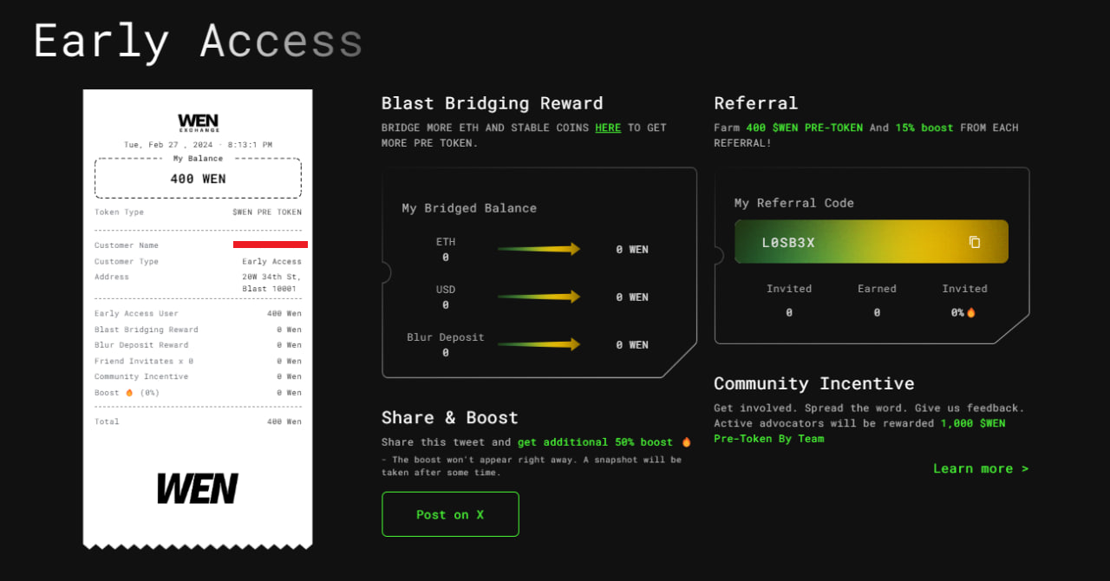Image resolution: width=1110 pixels, height=581 pixels.
Task: Click the Early Access page heading
Action: point(198,42)
